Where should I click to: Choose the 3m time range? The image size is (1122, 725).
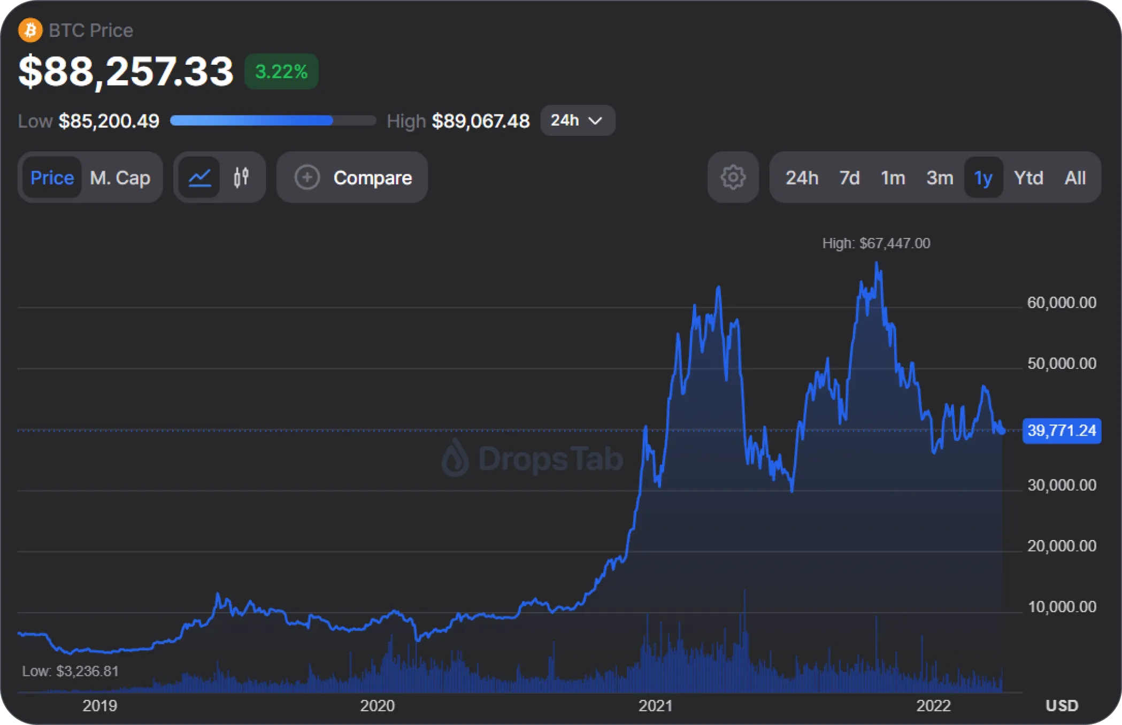[x=939, y=178]
